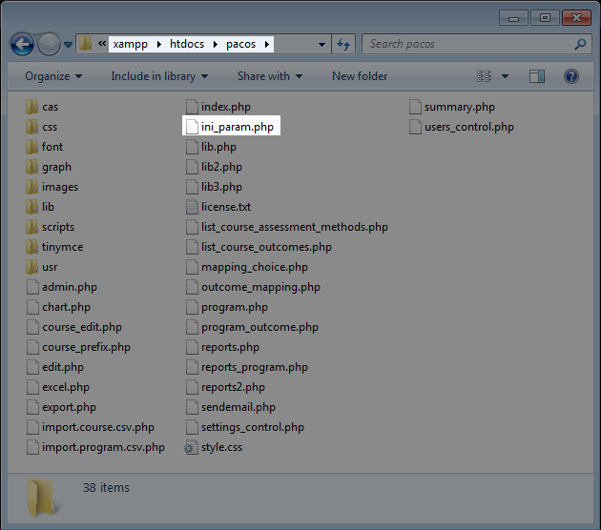The height and width of the screenshot is (530, 601).
Task: Change your view icon button
Action: (x=484, y=76)
